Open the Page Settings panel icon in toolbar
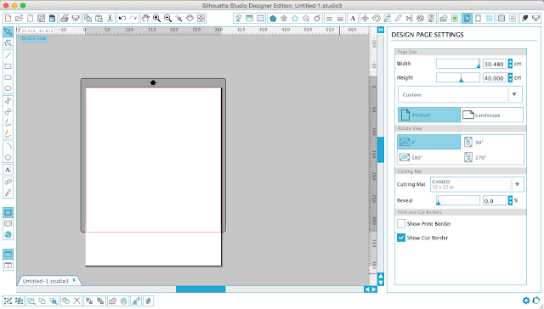Image resolution: width=544 pixels, height=309 pixels. (467, 18)
